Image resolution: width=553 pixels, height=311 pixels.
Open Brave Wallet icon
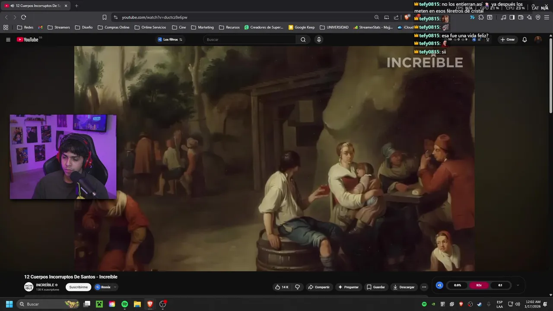[x=521, y=17]
